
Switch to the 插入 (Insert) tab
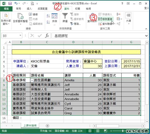pos(29,9)
